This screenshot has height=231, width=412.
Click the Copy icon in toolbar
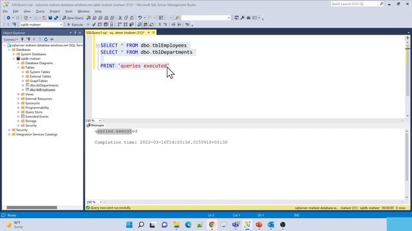[x=126, y=18]
